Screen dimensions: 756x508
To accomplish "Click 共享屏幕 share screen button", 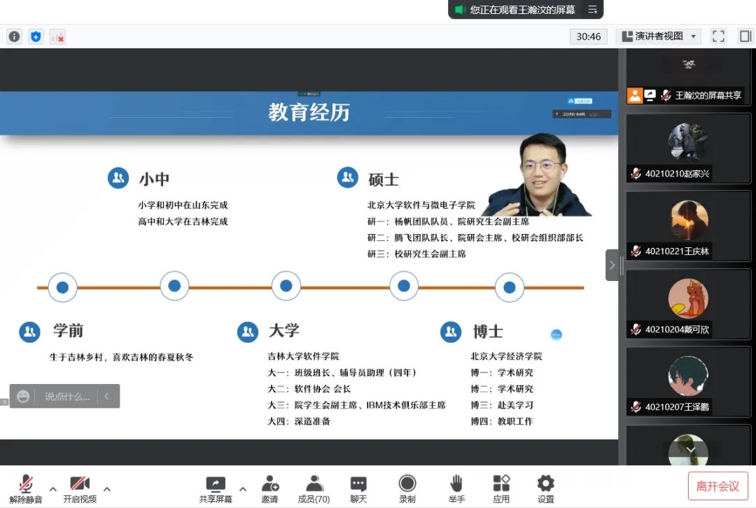I will point(216,488).
